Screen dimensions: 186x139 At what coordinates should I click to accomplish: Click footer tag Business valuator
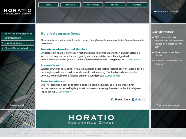tap(55, 130)
